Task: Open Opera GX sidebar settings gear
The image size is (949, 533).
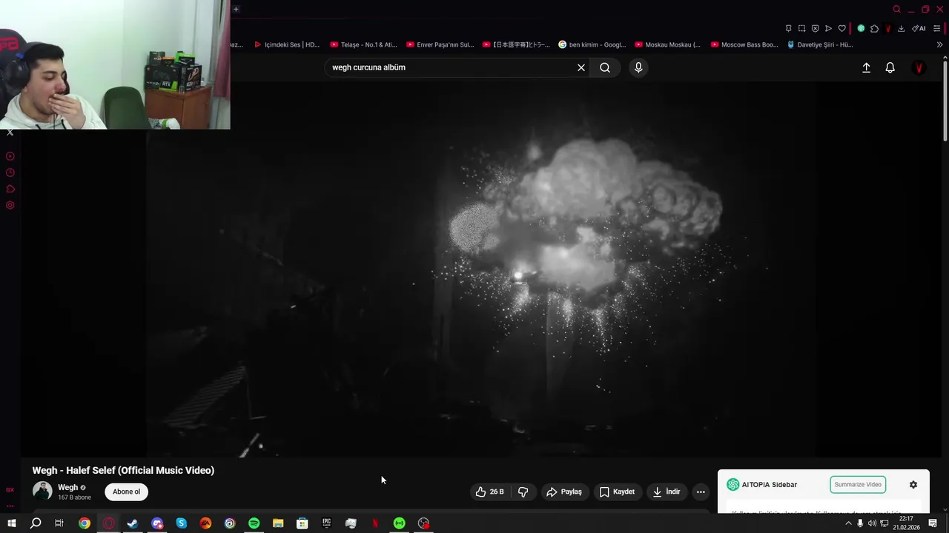Action: click(10, 205)
